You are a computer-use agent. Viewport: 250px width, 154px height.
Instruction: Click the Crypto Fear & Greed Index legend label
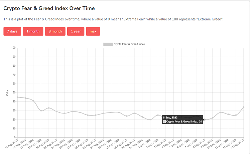click(x=129, y=44)
